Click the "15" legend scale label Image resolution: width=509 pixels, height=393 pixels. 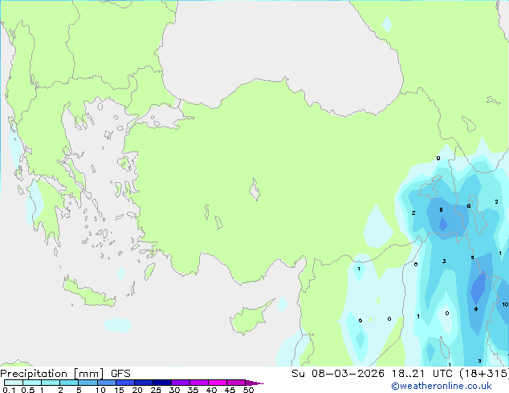coord(119,390)
